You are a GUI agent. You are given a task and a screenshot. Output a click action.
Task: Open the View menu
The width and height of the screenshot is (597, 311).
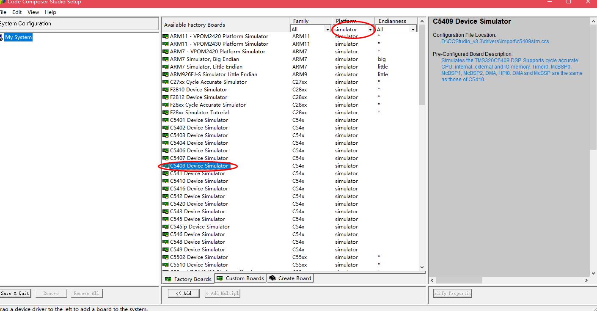(x=33, y=12)
